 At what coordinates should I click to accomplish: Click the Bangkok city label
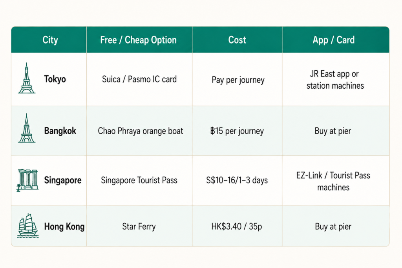pos(60,131)
